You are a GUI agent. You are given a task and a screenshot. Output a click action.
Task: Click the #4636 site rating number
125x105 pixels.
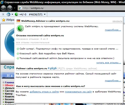(x=52, y=68)
